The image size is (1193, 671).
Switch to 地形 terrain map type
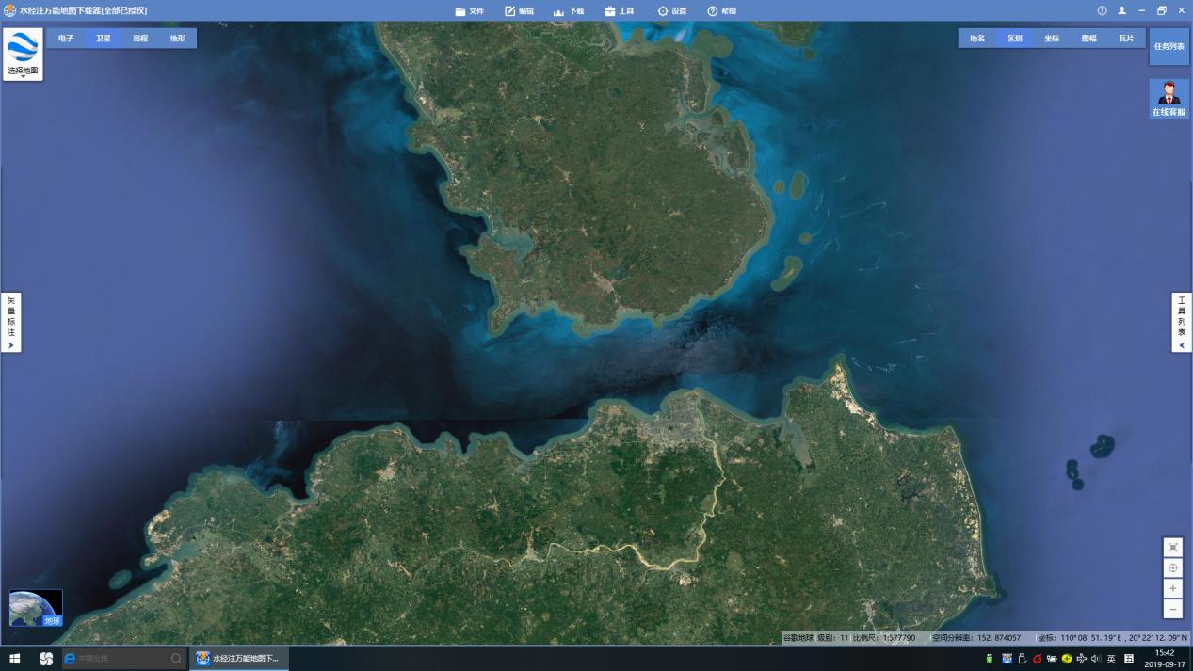tap(178, 39)
